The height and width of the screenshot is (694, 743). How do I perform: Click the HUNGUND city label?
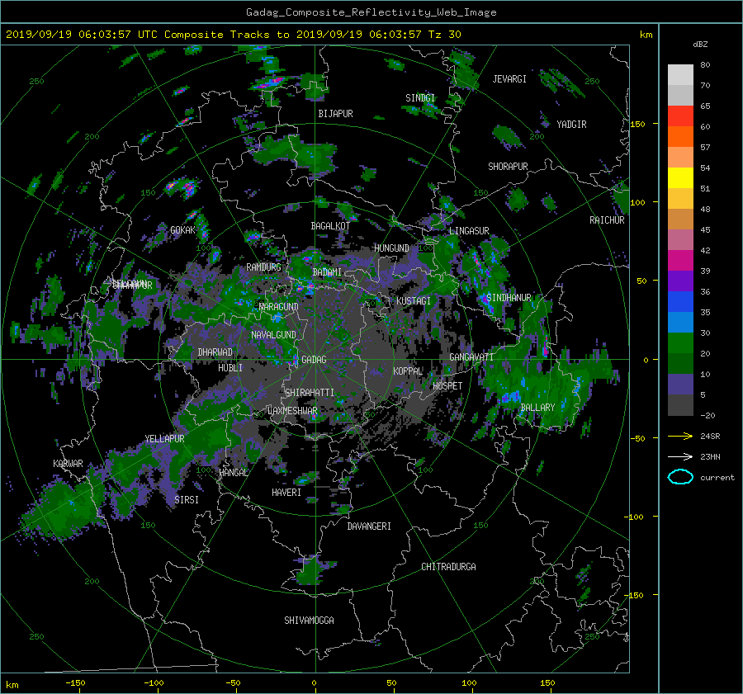391,248
